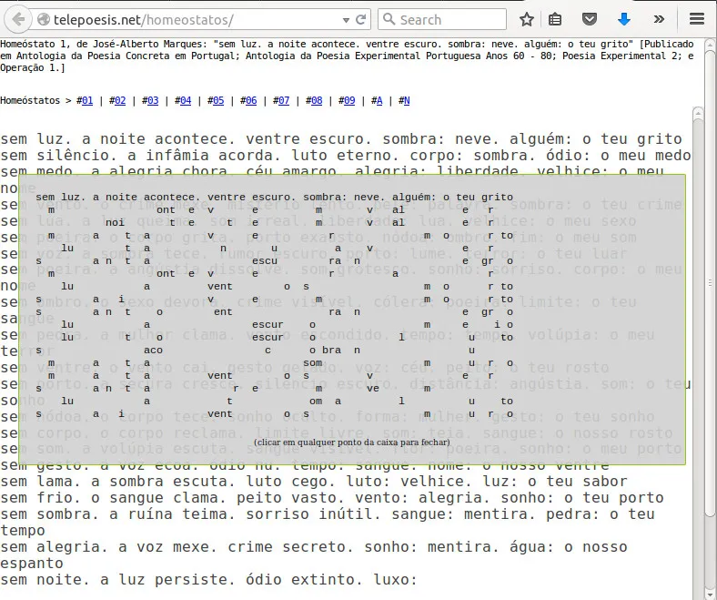Open the Downloads arrow icon
This screenshot has height=600, width=717.
(x=624, y=19)
